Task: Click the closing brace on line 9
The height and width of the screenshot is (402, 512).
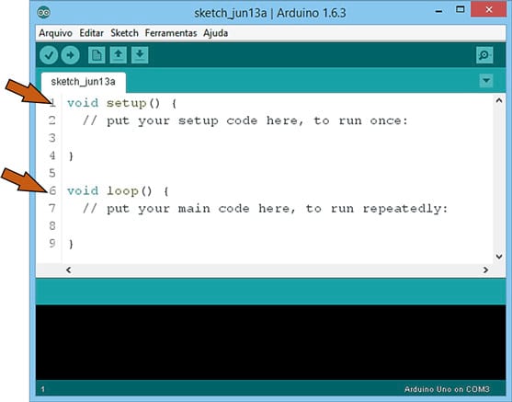Action: pos(71,244)
